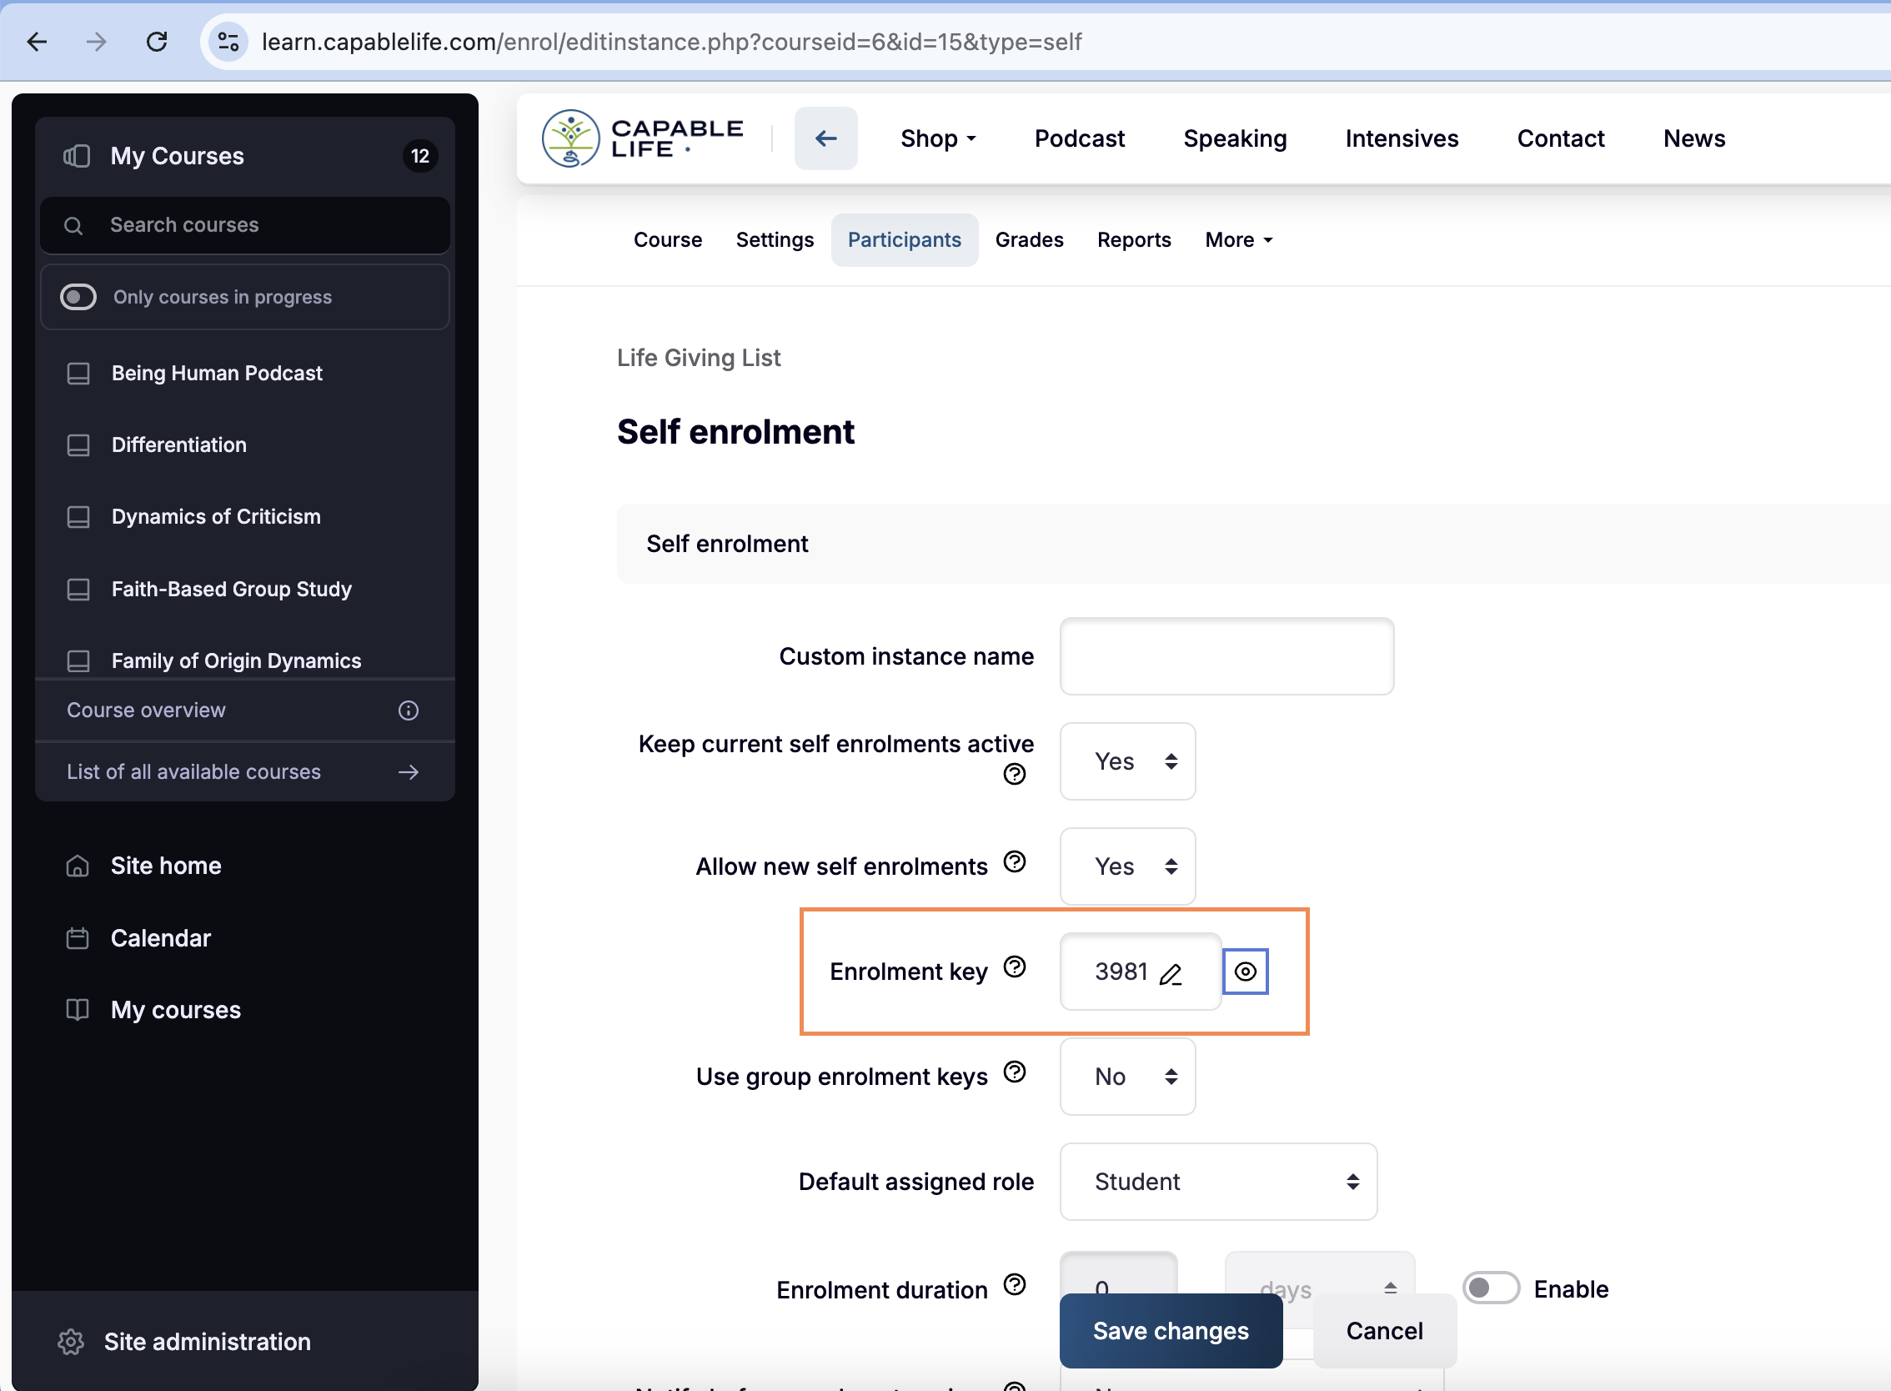Open Keep current self enrolments active dropdown
This screenshot has width=1891, height=1391.
pos(1126,761)
